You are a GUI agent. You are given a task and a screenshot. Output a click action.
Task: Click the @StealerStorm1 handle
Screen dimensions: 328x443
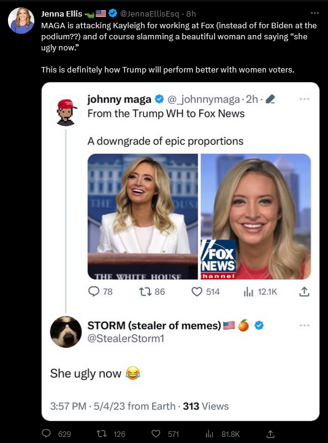click(x=126, y=338)
